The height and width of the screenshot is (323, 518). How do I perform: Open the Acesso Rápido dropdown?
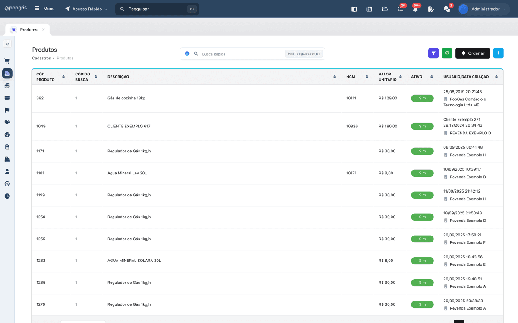(86, 9)
